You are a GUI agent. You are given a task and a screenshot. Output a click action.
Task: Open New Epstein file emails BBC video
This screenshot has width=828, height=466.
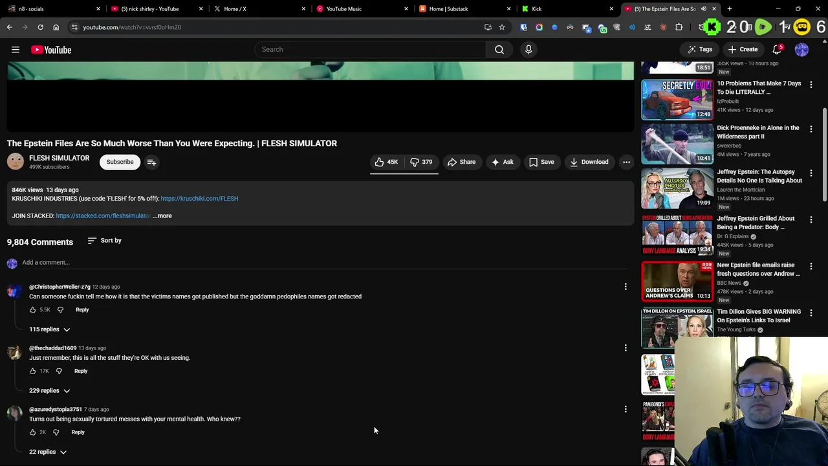click(x=677, y=282)
